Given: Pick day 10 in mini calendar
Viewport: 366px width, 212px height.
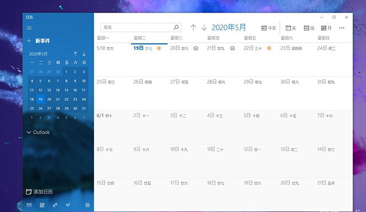Looking at the screenshot, I should (x=84, y=81).
